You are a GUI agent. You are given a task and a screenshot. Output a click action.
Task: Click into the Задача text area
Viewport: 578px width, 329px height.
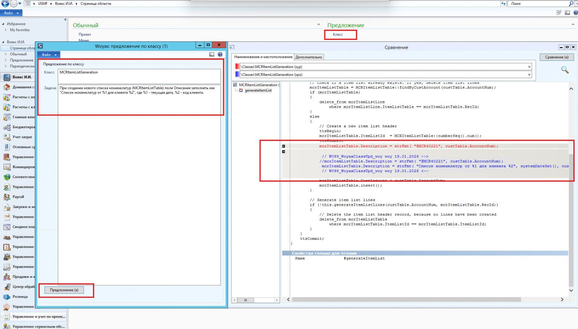139,185
